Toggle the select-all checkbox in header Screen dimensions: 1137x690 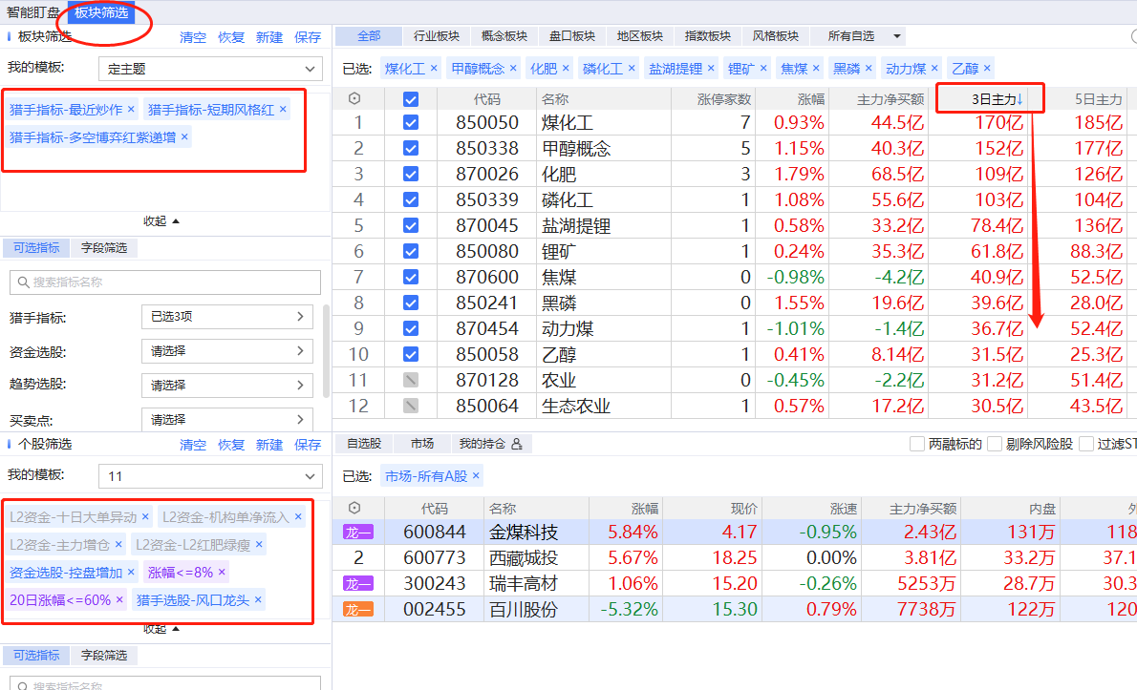tap(411, 99)
